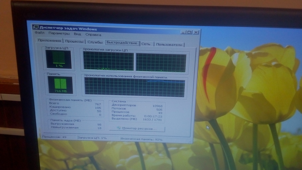Switch to the Процессы tab
Image resolution: width=302 pixels, height=170 pixels.
point(74,41)
